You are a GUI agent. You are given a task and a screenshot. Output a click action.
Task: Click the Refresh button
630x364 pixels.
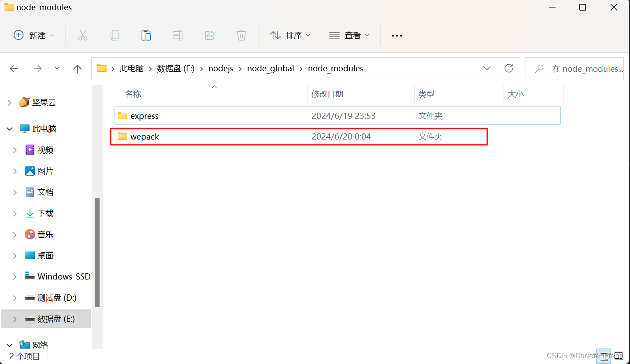[509, 68]
